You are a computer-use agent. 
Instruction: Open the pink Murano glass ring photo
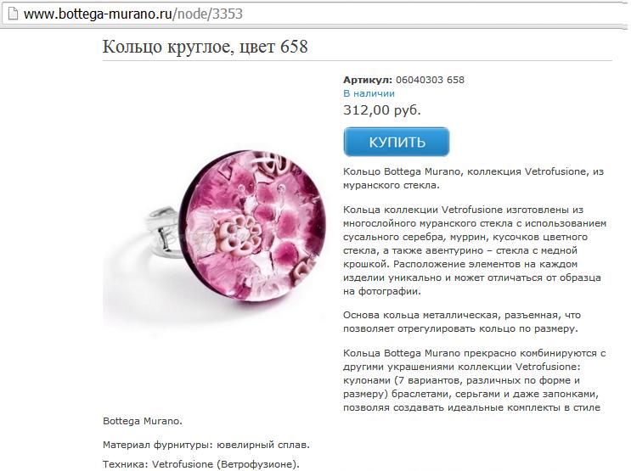tap(213, 225)
